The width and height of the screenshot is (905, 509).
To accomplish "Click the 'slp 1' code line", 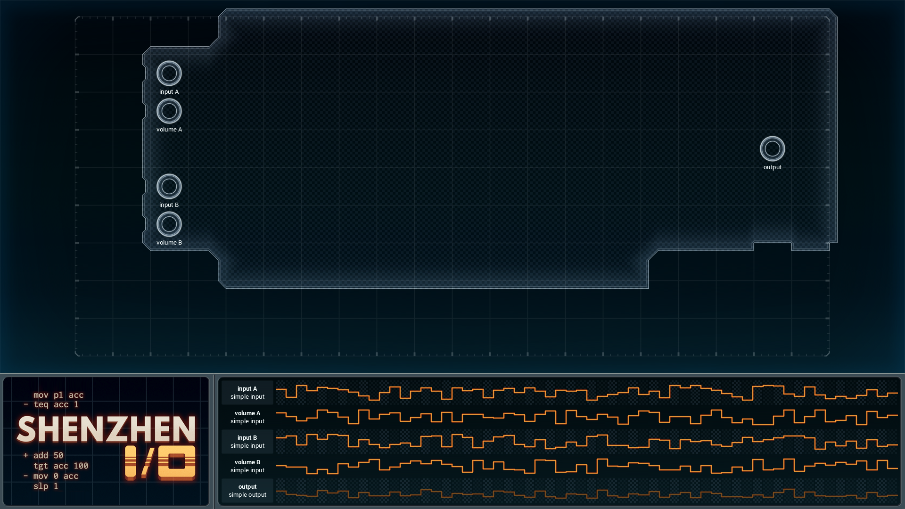I will click(x=46, y=486).
